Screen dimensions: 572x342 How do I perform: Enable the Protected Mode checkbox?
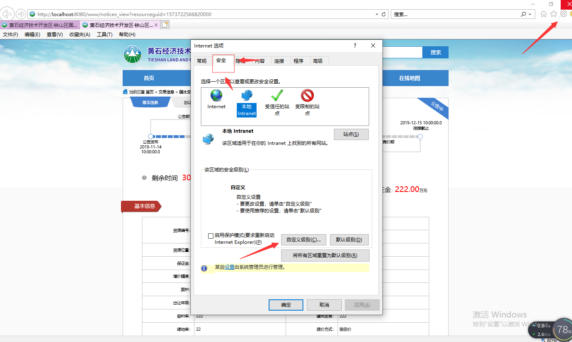point(211,236)
